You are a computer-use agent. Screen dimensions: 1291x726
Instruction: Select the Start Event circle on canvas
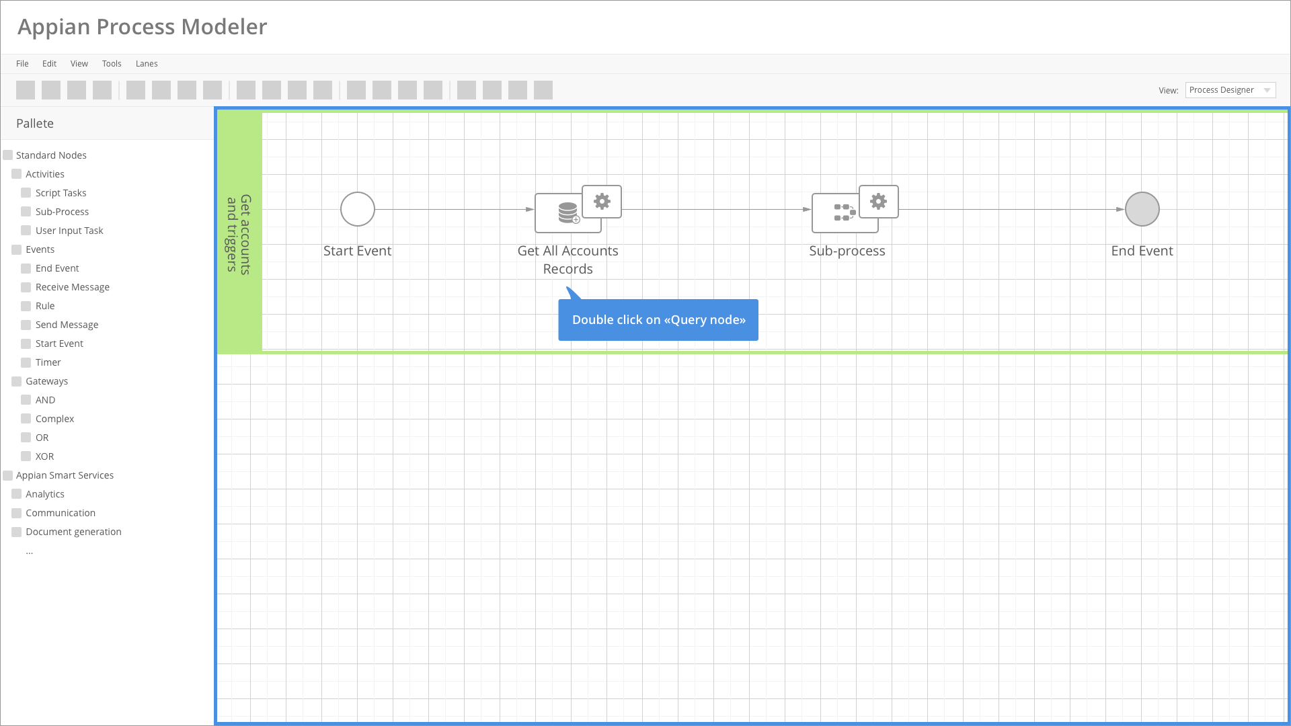[357, 209]
